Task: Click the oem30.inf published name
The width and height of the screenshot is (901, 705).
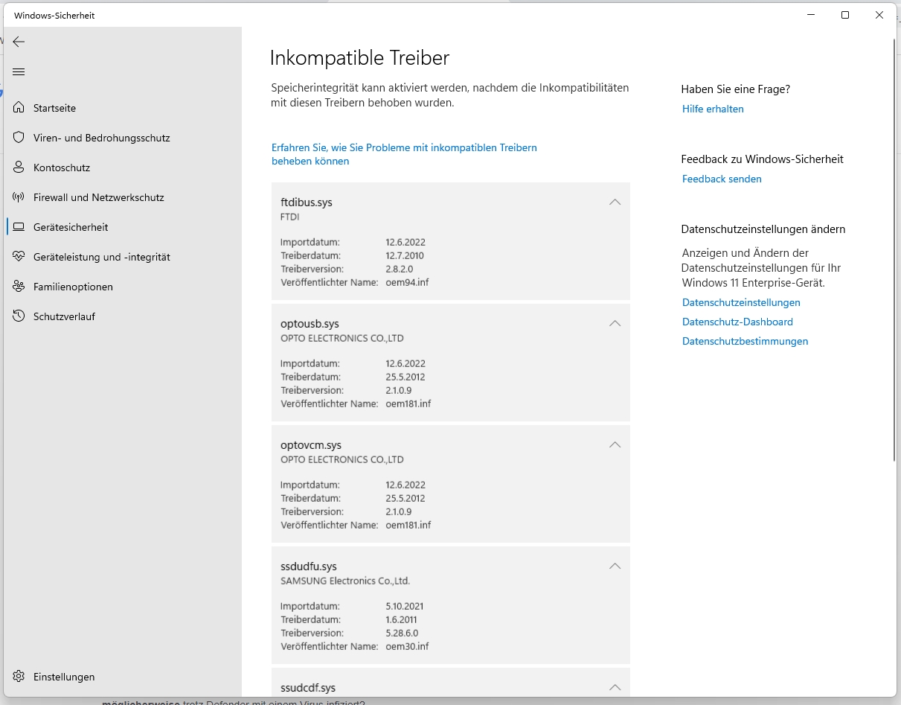Action: click(407, 646)
